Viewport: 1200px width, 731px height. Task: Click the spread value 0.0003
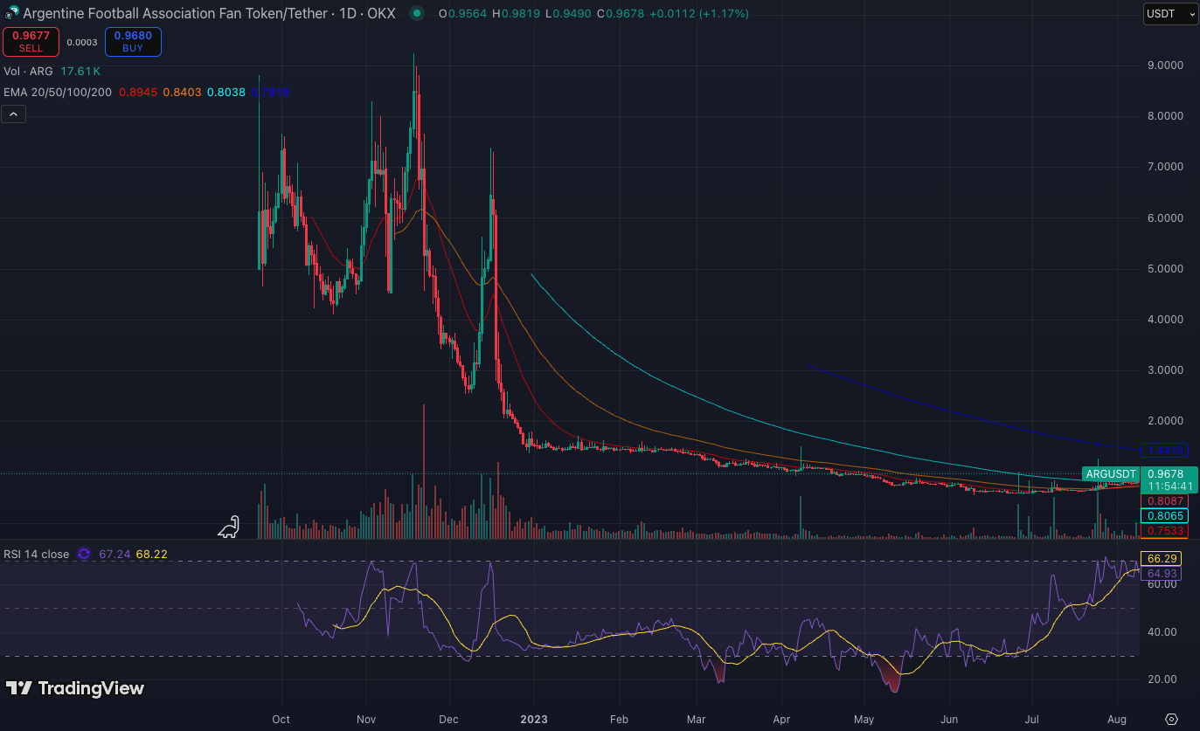tap(82, 42)
